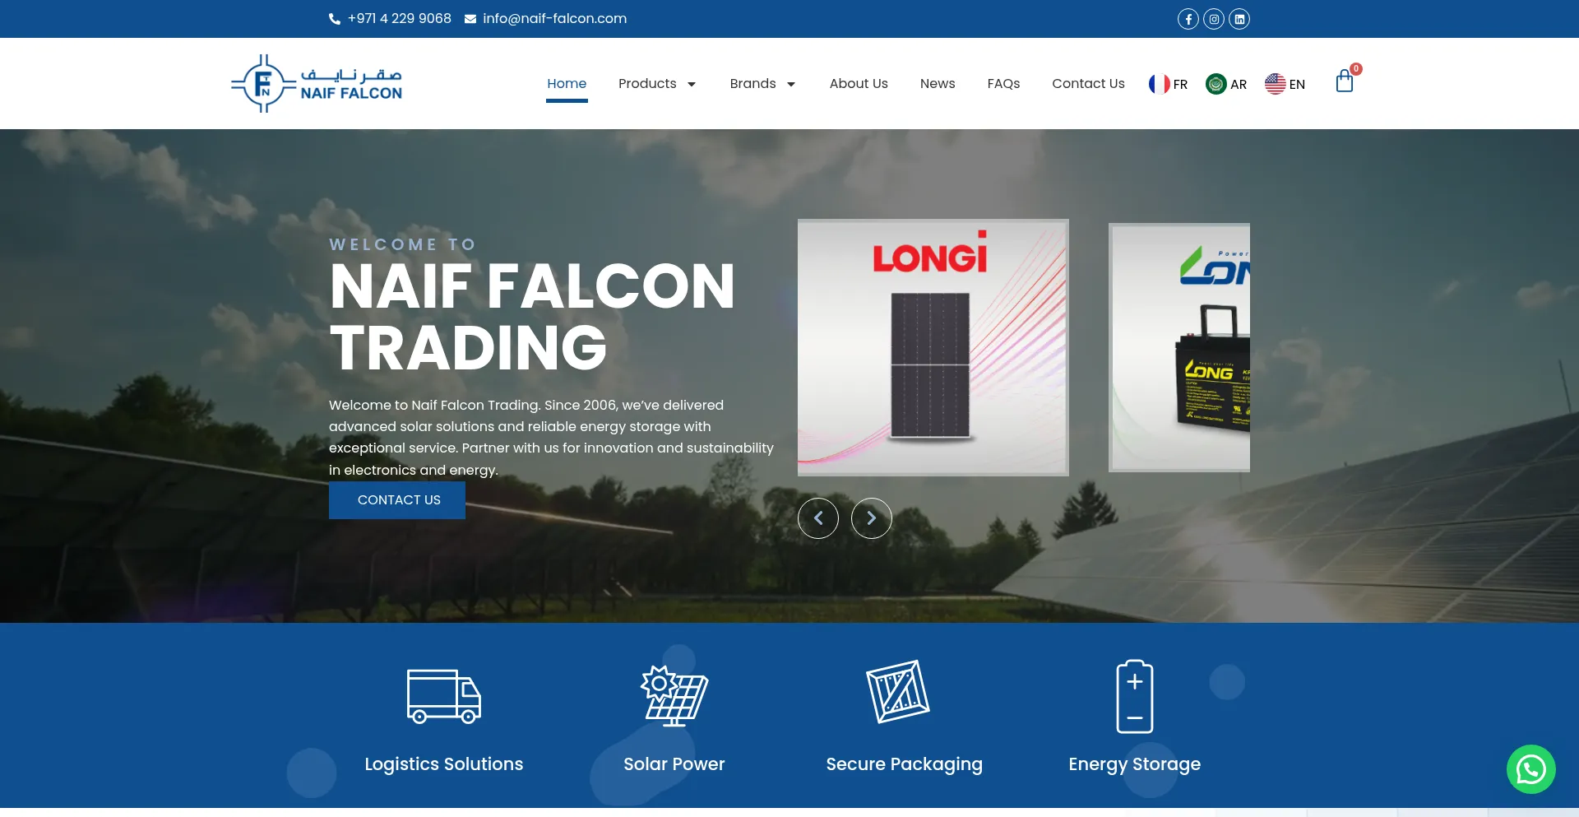The width and height of the screenshot is (1579, 817).
Task: Open the Facebook social icon
Action: coord(1188,19)
